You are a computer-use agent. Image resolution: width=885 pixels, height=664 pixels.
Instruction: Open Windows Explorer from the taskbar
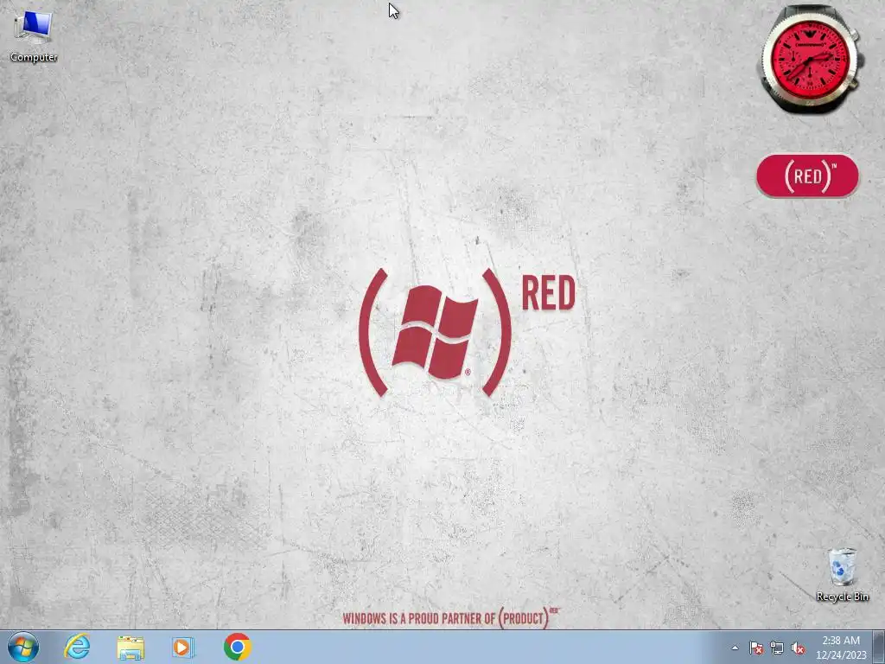131,647
